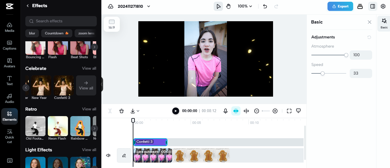View all Light Effects link

click(x=89, y=150)
